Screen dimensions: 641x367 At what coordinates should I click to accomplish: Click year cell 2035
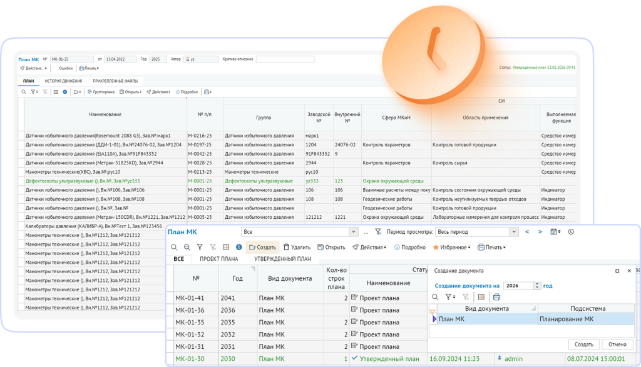pos(237,322)
